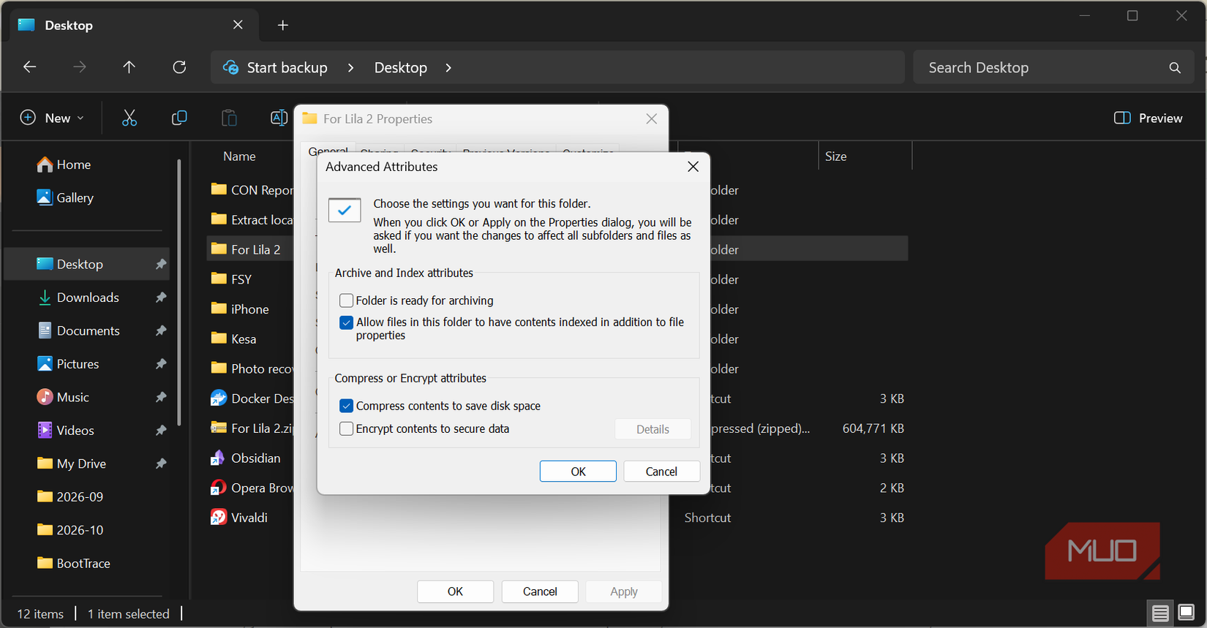1207x628 pixels.
Task: Click OK in For Lila 2 Properties
Action: pyautogui.click(x=455, y=591)
